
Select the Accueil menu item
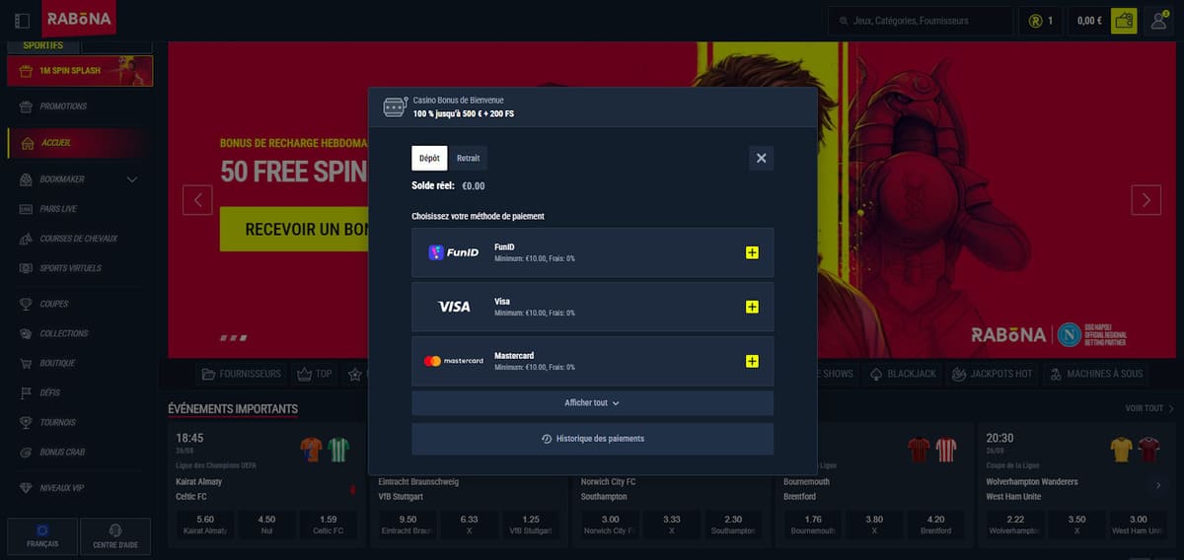pos(80,143)
